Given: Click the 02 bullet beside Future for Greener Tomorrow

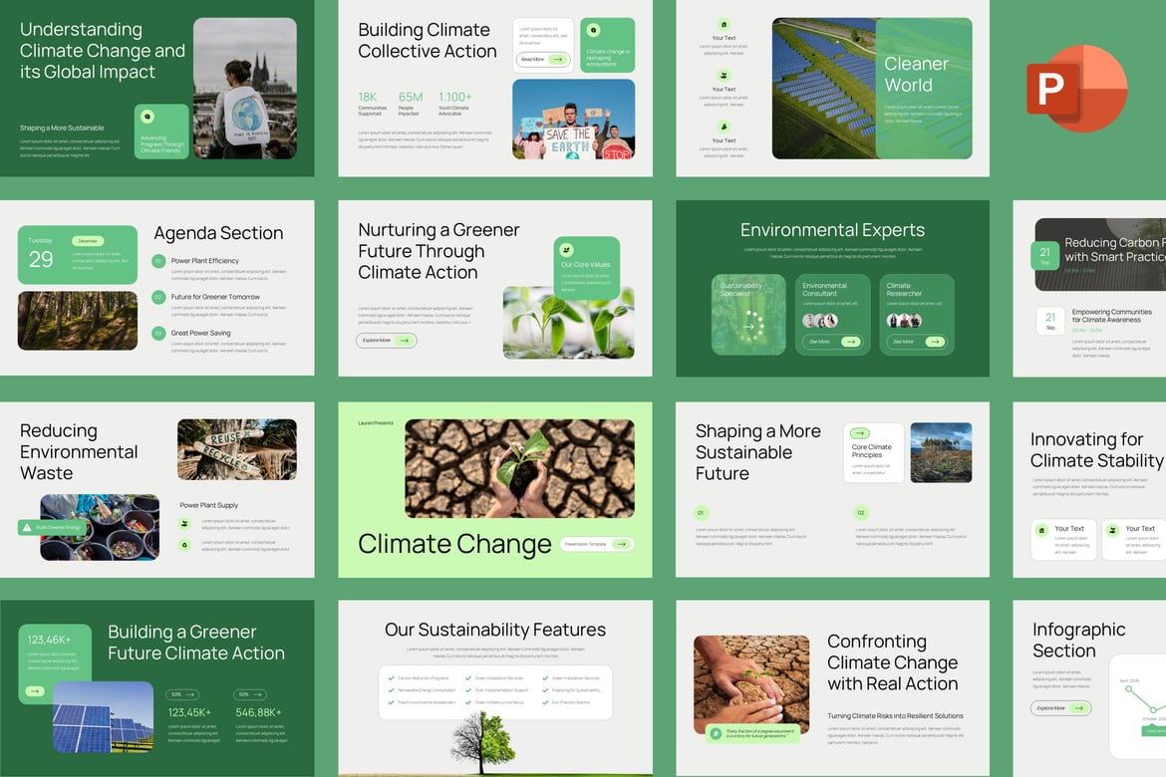Looking at the screenshot, I should pyautogui.click(x=158, y=297).
